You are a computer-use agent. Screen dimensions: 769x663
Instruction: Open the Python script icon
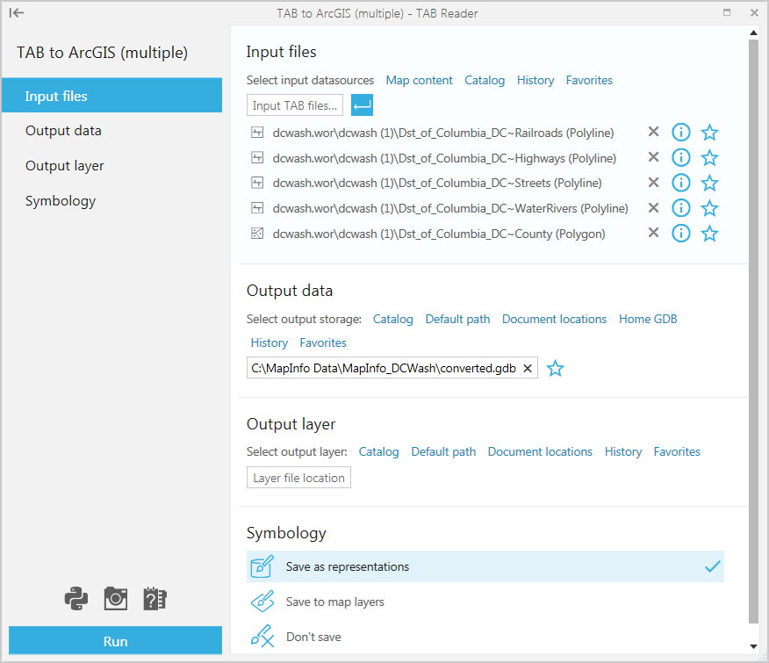click(x=76, y=599)
